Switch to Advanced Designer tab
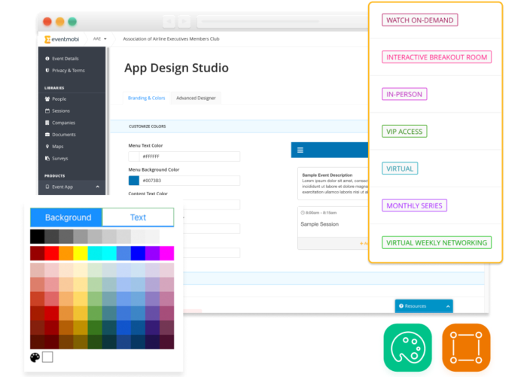527x377 pixels. 196,98
